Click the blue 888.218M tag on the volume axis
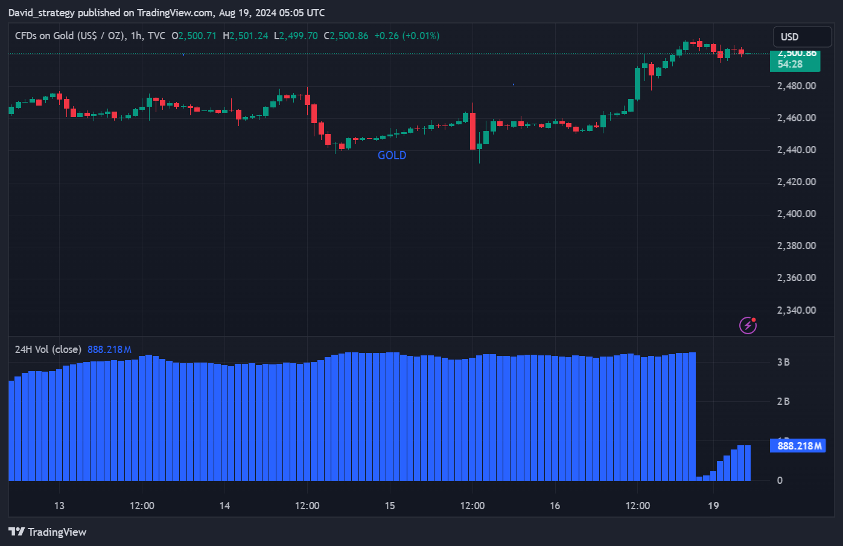This screenshot has width=843, height=546. tap(798, 446)
